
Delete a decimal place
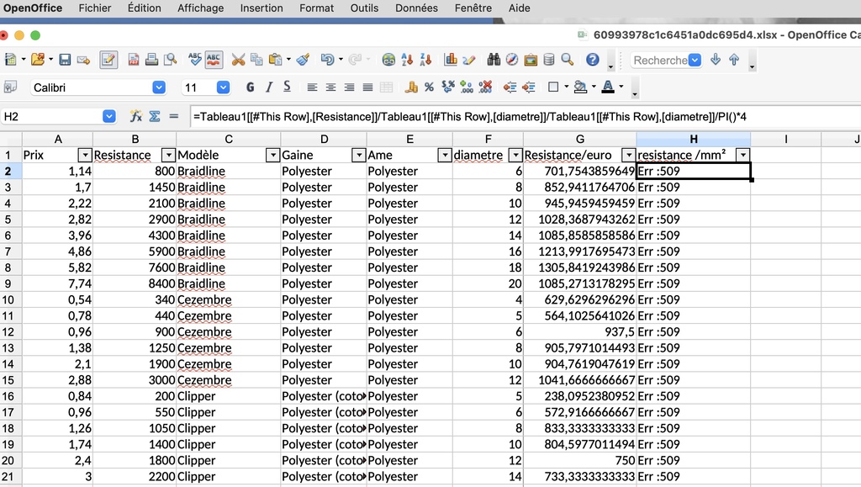click(x=485, y=87)
